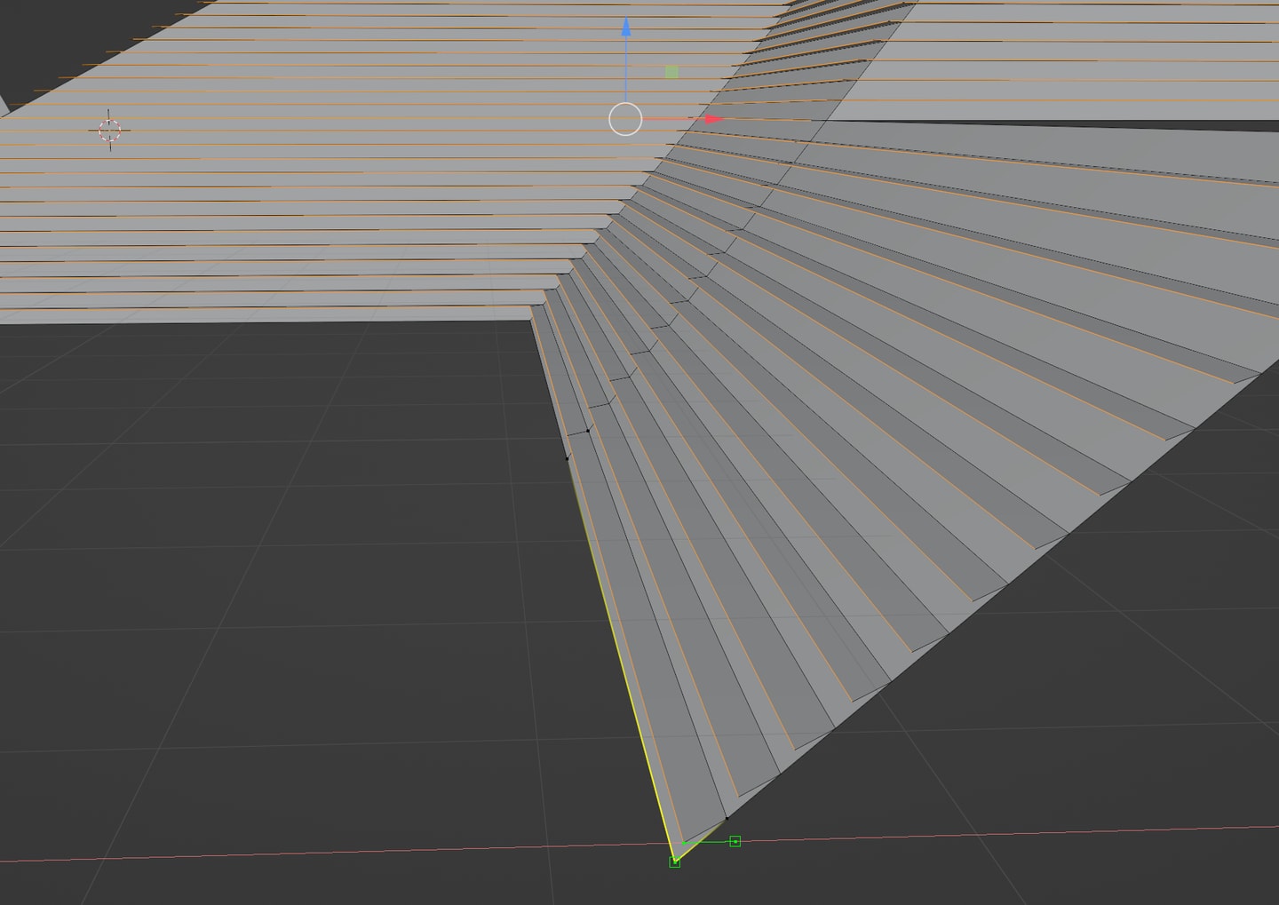Click the 3D cursor crosshair
The image size is (1279, 905).
click(109, 131)
